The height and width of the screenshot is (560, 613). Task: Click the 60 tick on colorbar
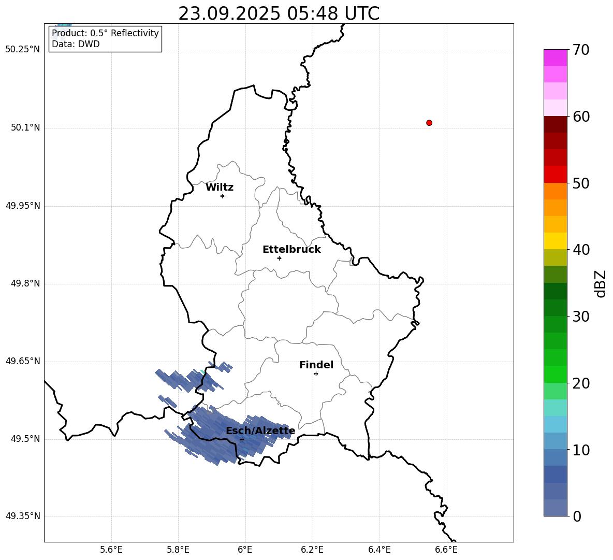[581, 117]
